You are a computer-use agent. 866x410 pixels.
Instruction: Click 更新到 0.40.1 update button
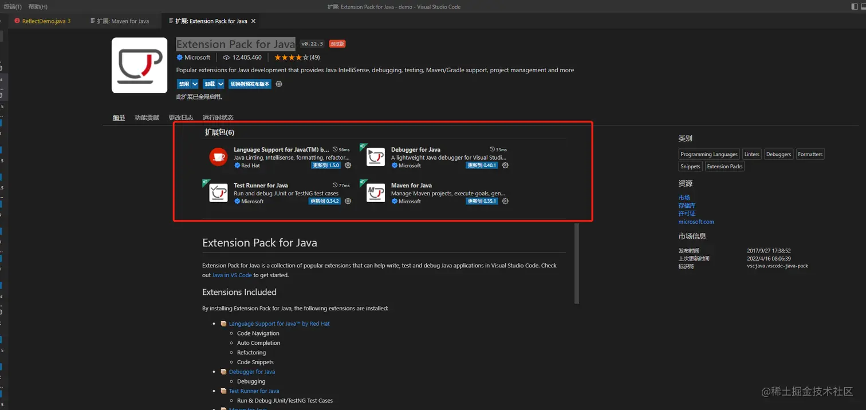tap(482, 165)
